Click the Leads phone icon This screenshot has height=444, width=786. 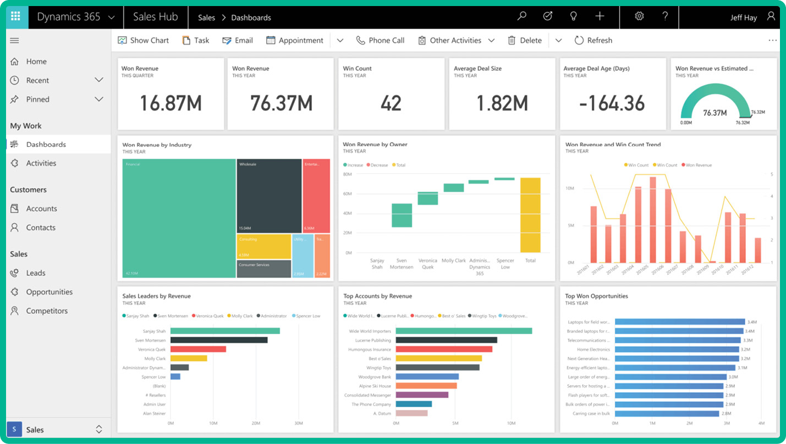[x=15, y=273]
